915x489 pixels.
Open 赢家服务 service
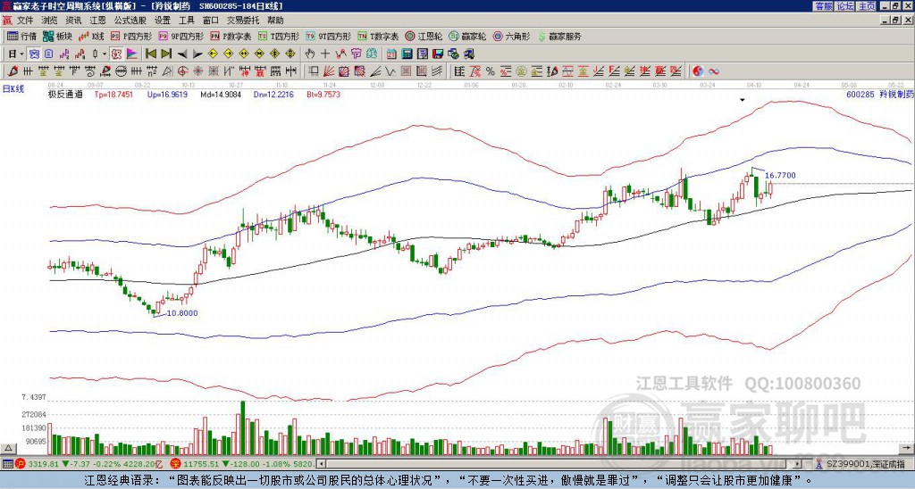tap(559, 36)
